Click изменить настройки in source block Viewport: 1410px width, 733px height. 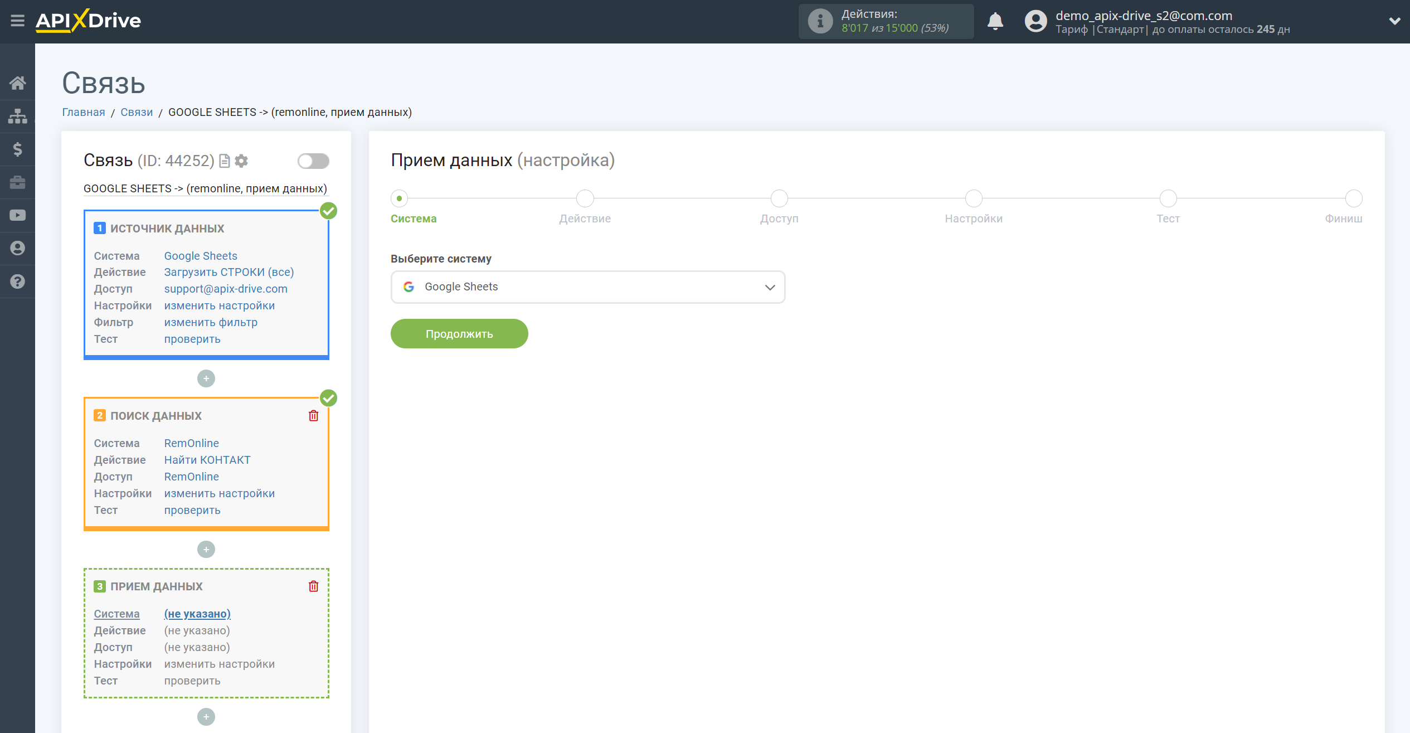[220, 305]
